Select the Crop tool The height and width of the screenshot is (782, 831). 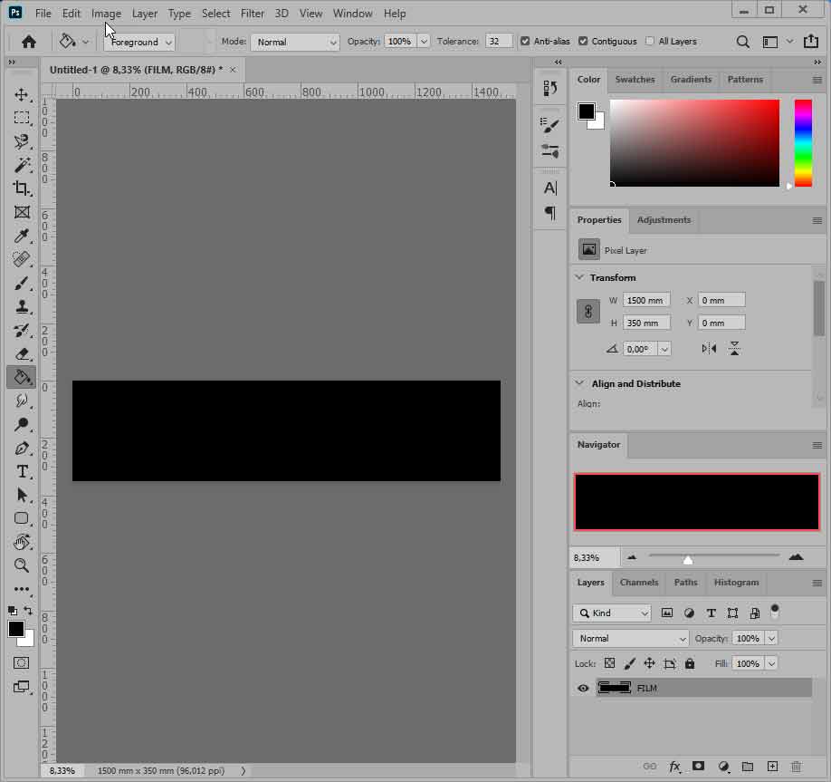(x=21, y=188)
